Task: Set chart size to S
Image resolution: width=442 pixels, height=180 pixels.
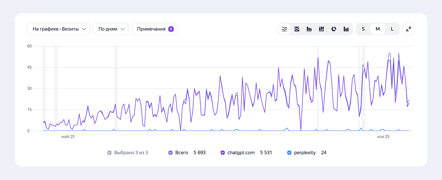Action: pos(363,29)
